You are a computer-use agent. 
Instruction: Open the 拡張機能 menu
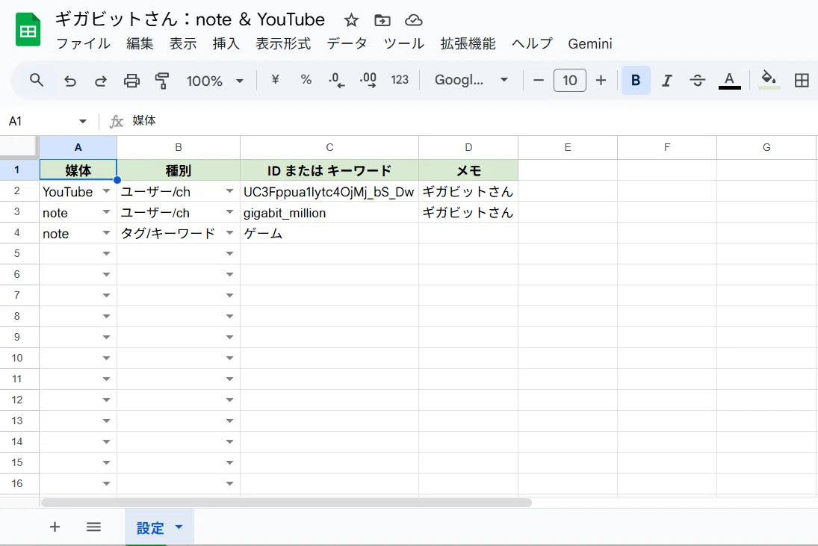click(468, 44)
